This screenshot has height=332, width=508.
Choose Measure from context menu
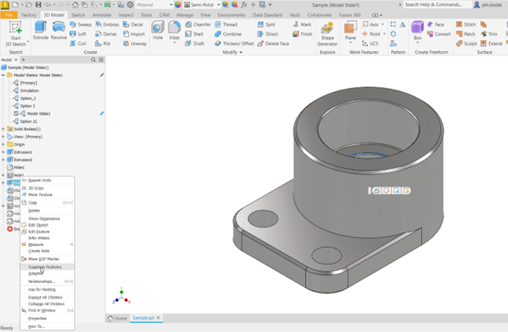(48, 244)
